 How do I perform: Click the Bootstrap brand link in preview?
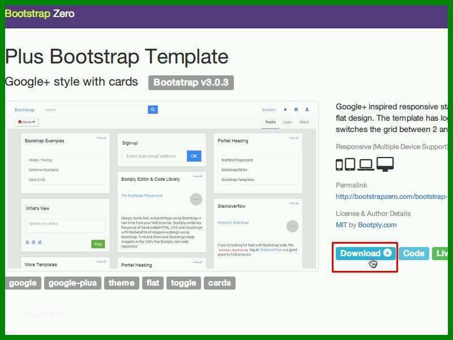pos(24,110)
